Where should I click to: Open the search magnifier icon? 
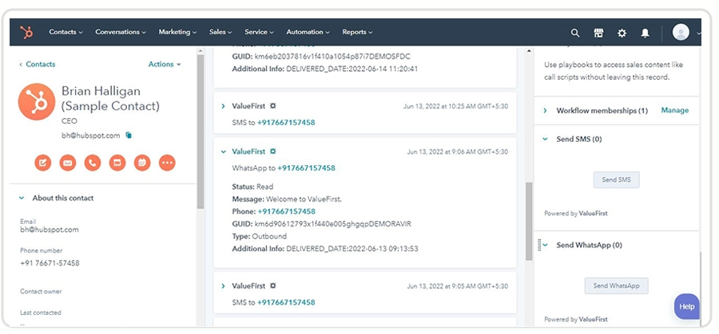575,33
